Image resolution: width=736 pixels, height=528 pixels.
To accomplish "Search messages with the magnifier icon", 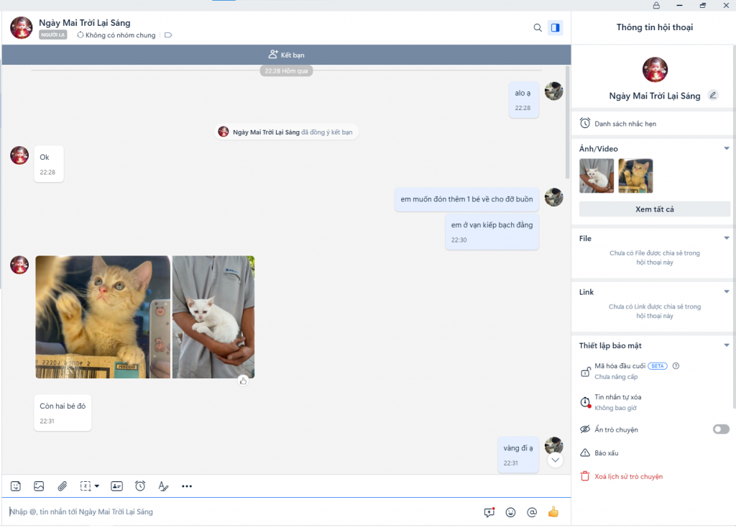I will pos(538,28).
